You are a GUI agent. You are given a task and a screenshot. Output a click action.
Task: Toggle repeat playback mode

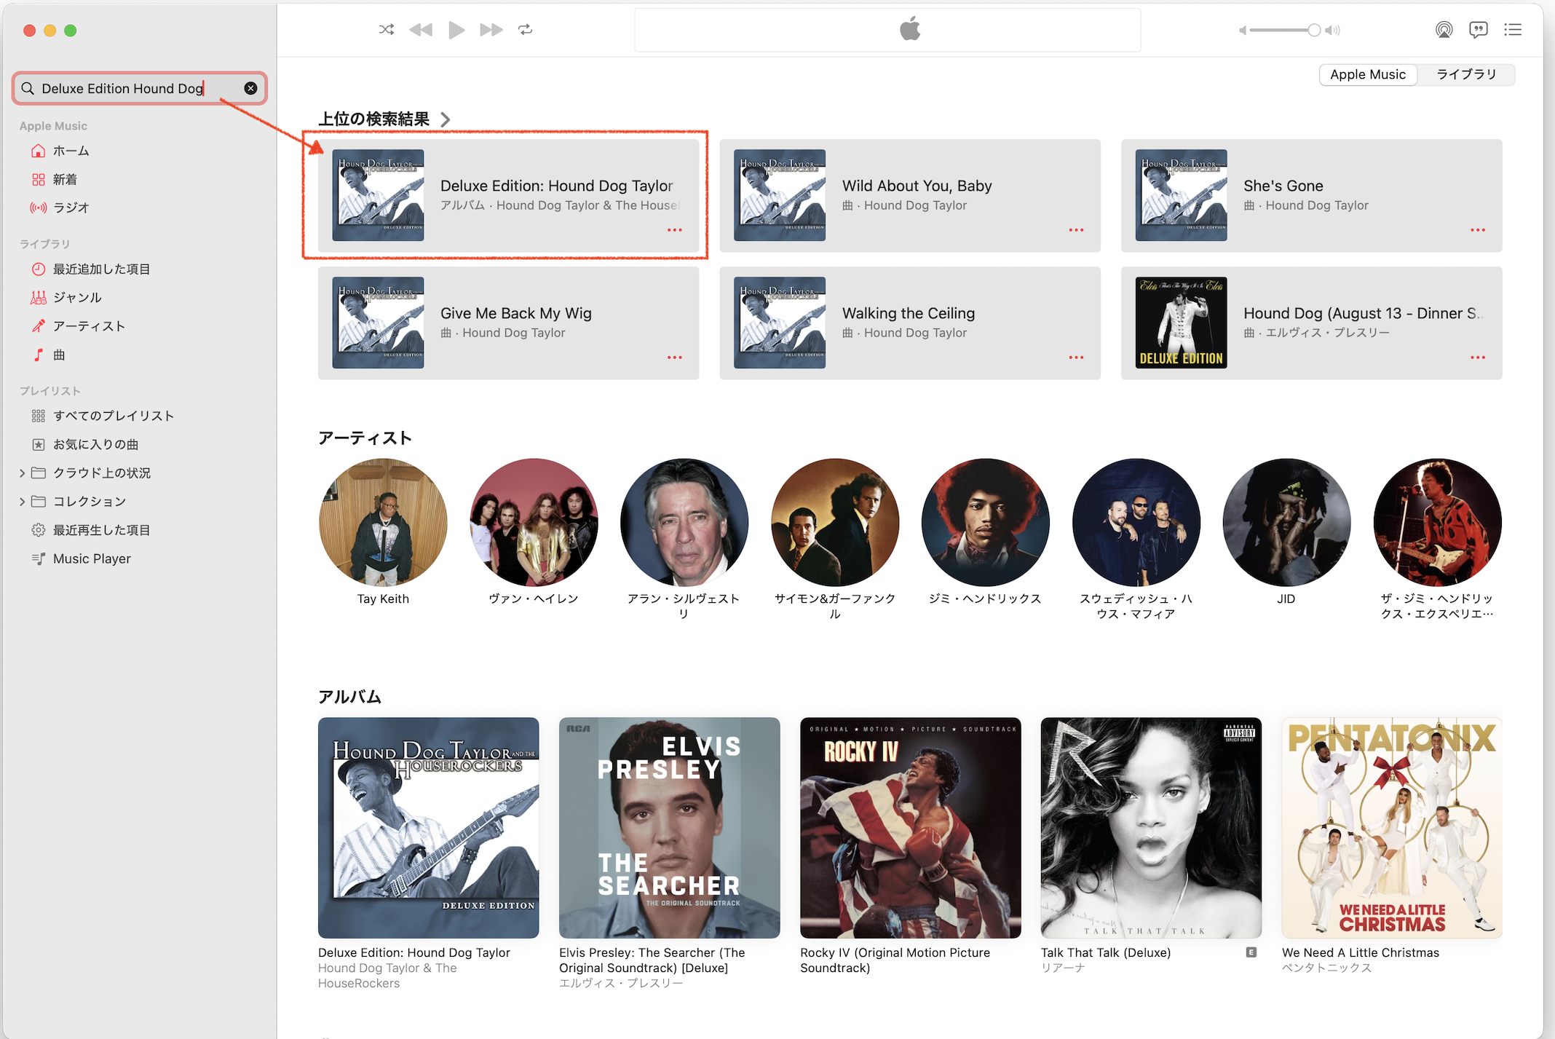click(525, 30)
